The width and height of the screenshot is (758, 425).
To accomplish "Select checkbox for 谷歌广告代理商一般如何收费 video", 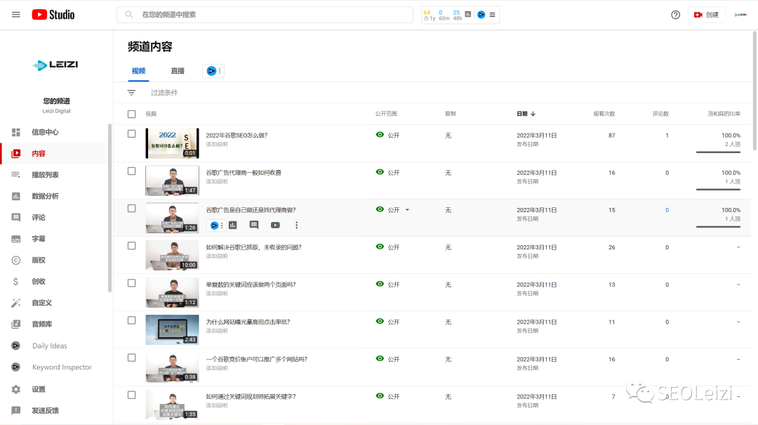I will pyautogui.click(x=131, y=171).
